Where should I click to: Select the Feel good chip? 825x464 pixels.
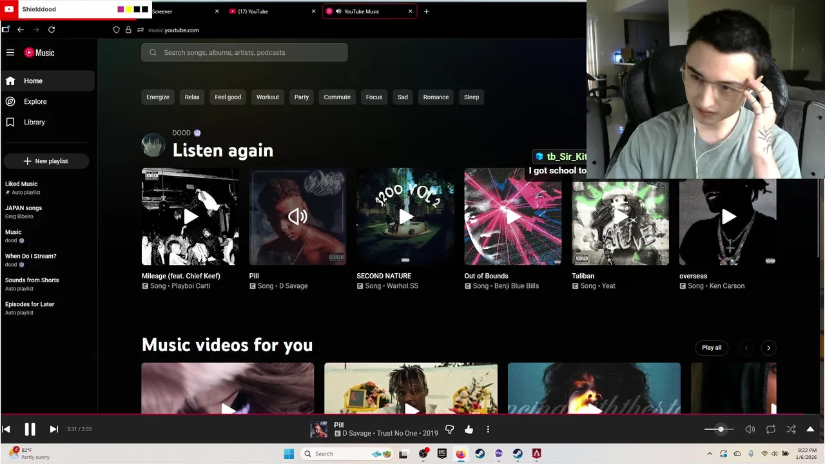(x=228, y=97)
